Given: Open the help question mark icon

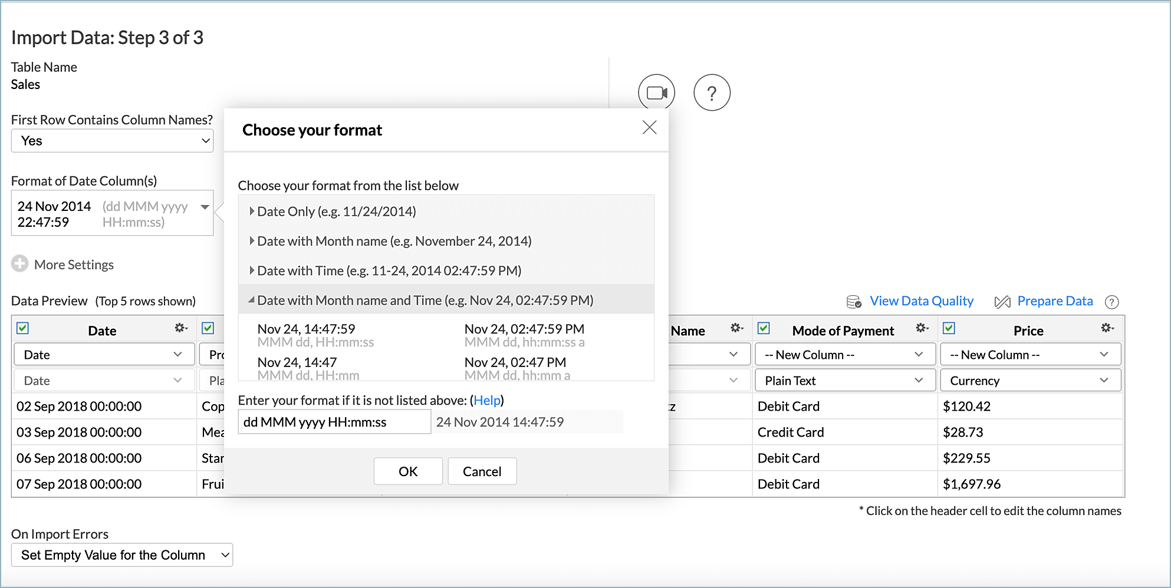Looking at the screenshot, I should [712, 93].
